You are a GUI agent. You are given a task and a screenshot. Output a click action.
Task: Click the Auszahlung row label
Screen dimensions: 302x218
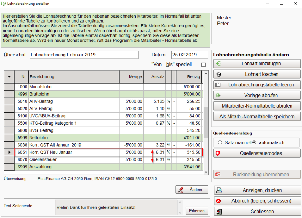40,167
